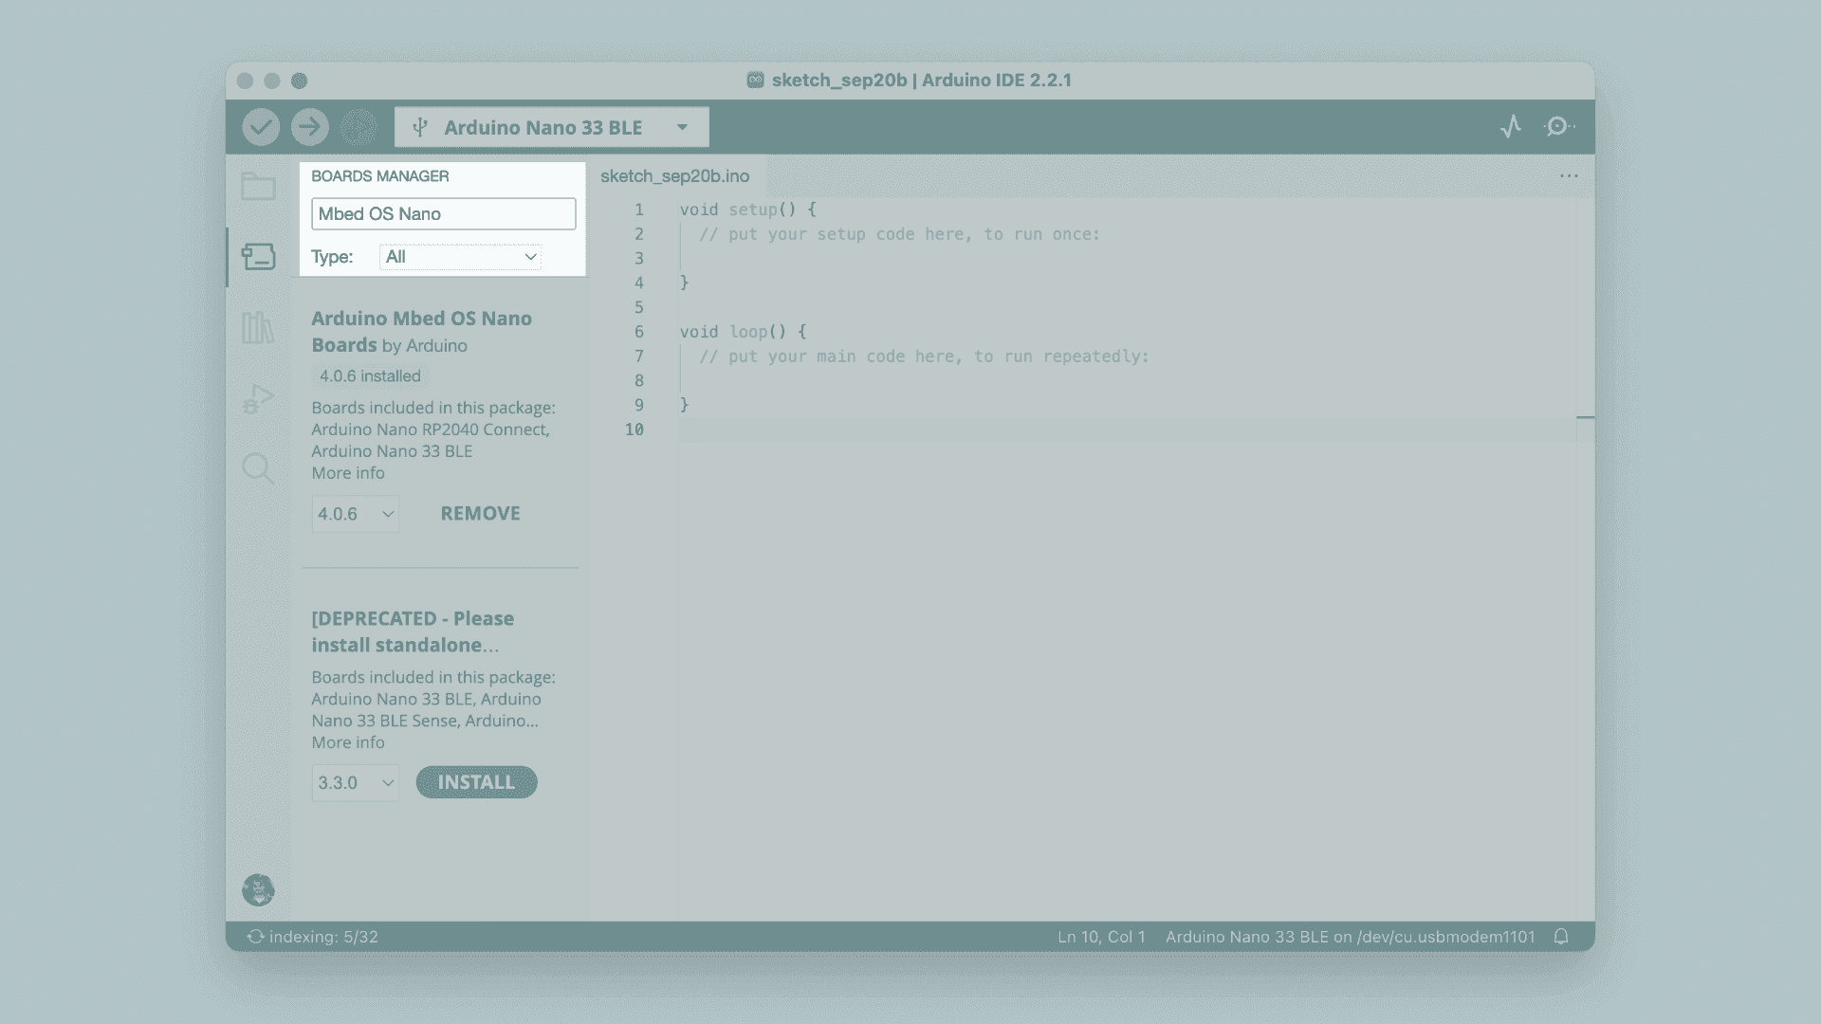Click More info under Arduino Mbed OS Nano Boards
Screen dimensions: 1821x1024
pos(347,472)
